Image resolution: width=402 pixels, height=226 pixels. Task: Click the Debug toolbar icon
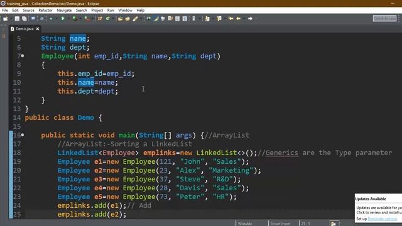[51, 18]
